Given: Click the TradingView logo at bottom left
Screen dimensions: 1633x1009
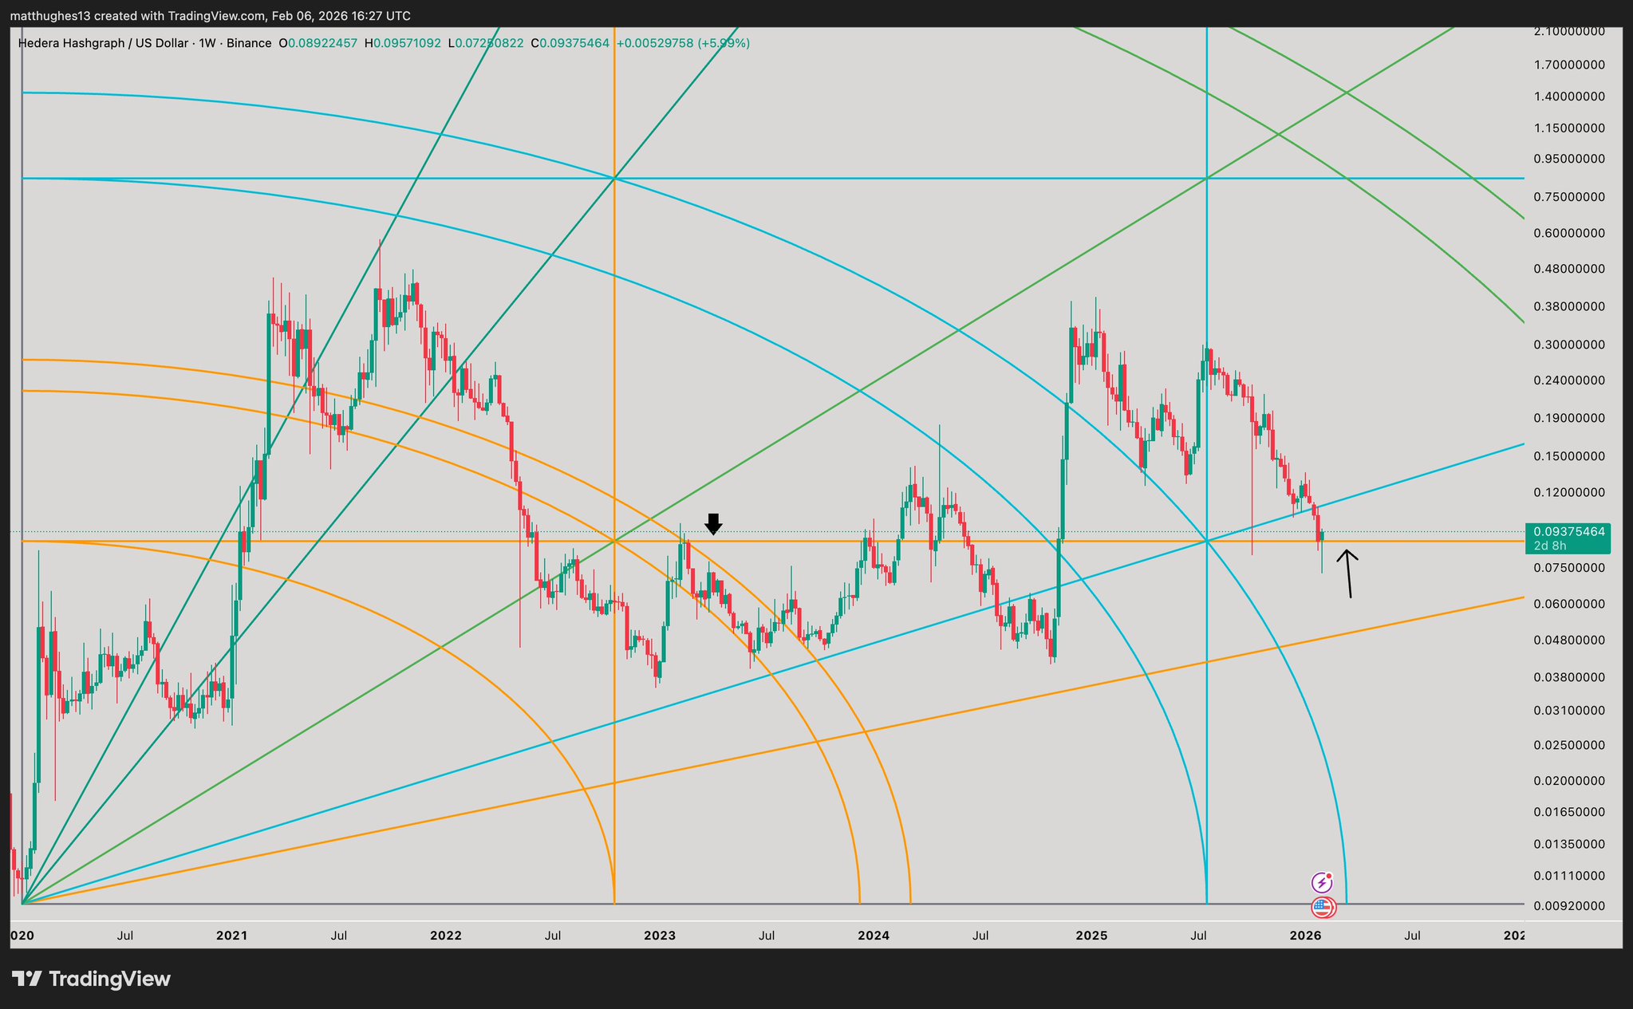Looking at the screenshot, I should click(27, 979).
